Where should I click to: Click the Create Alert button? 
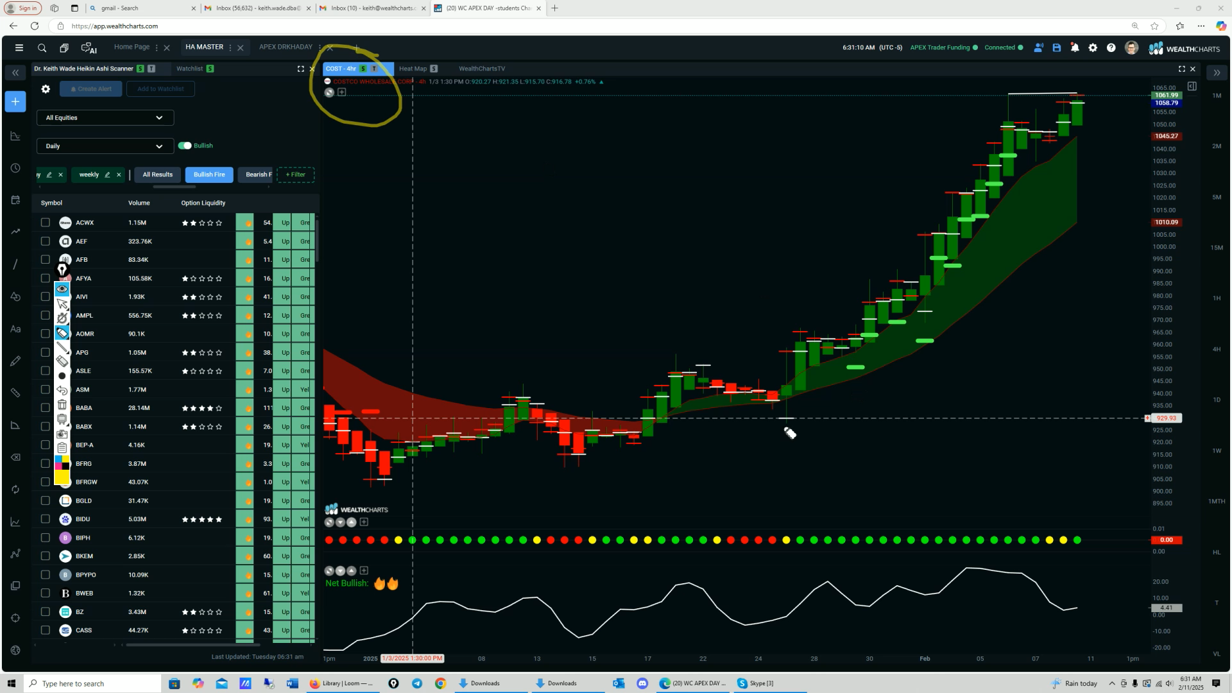pyautogui.click(x=90, y=89)
